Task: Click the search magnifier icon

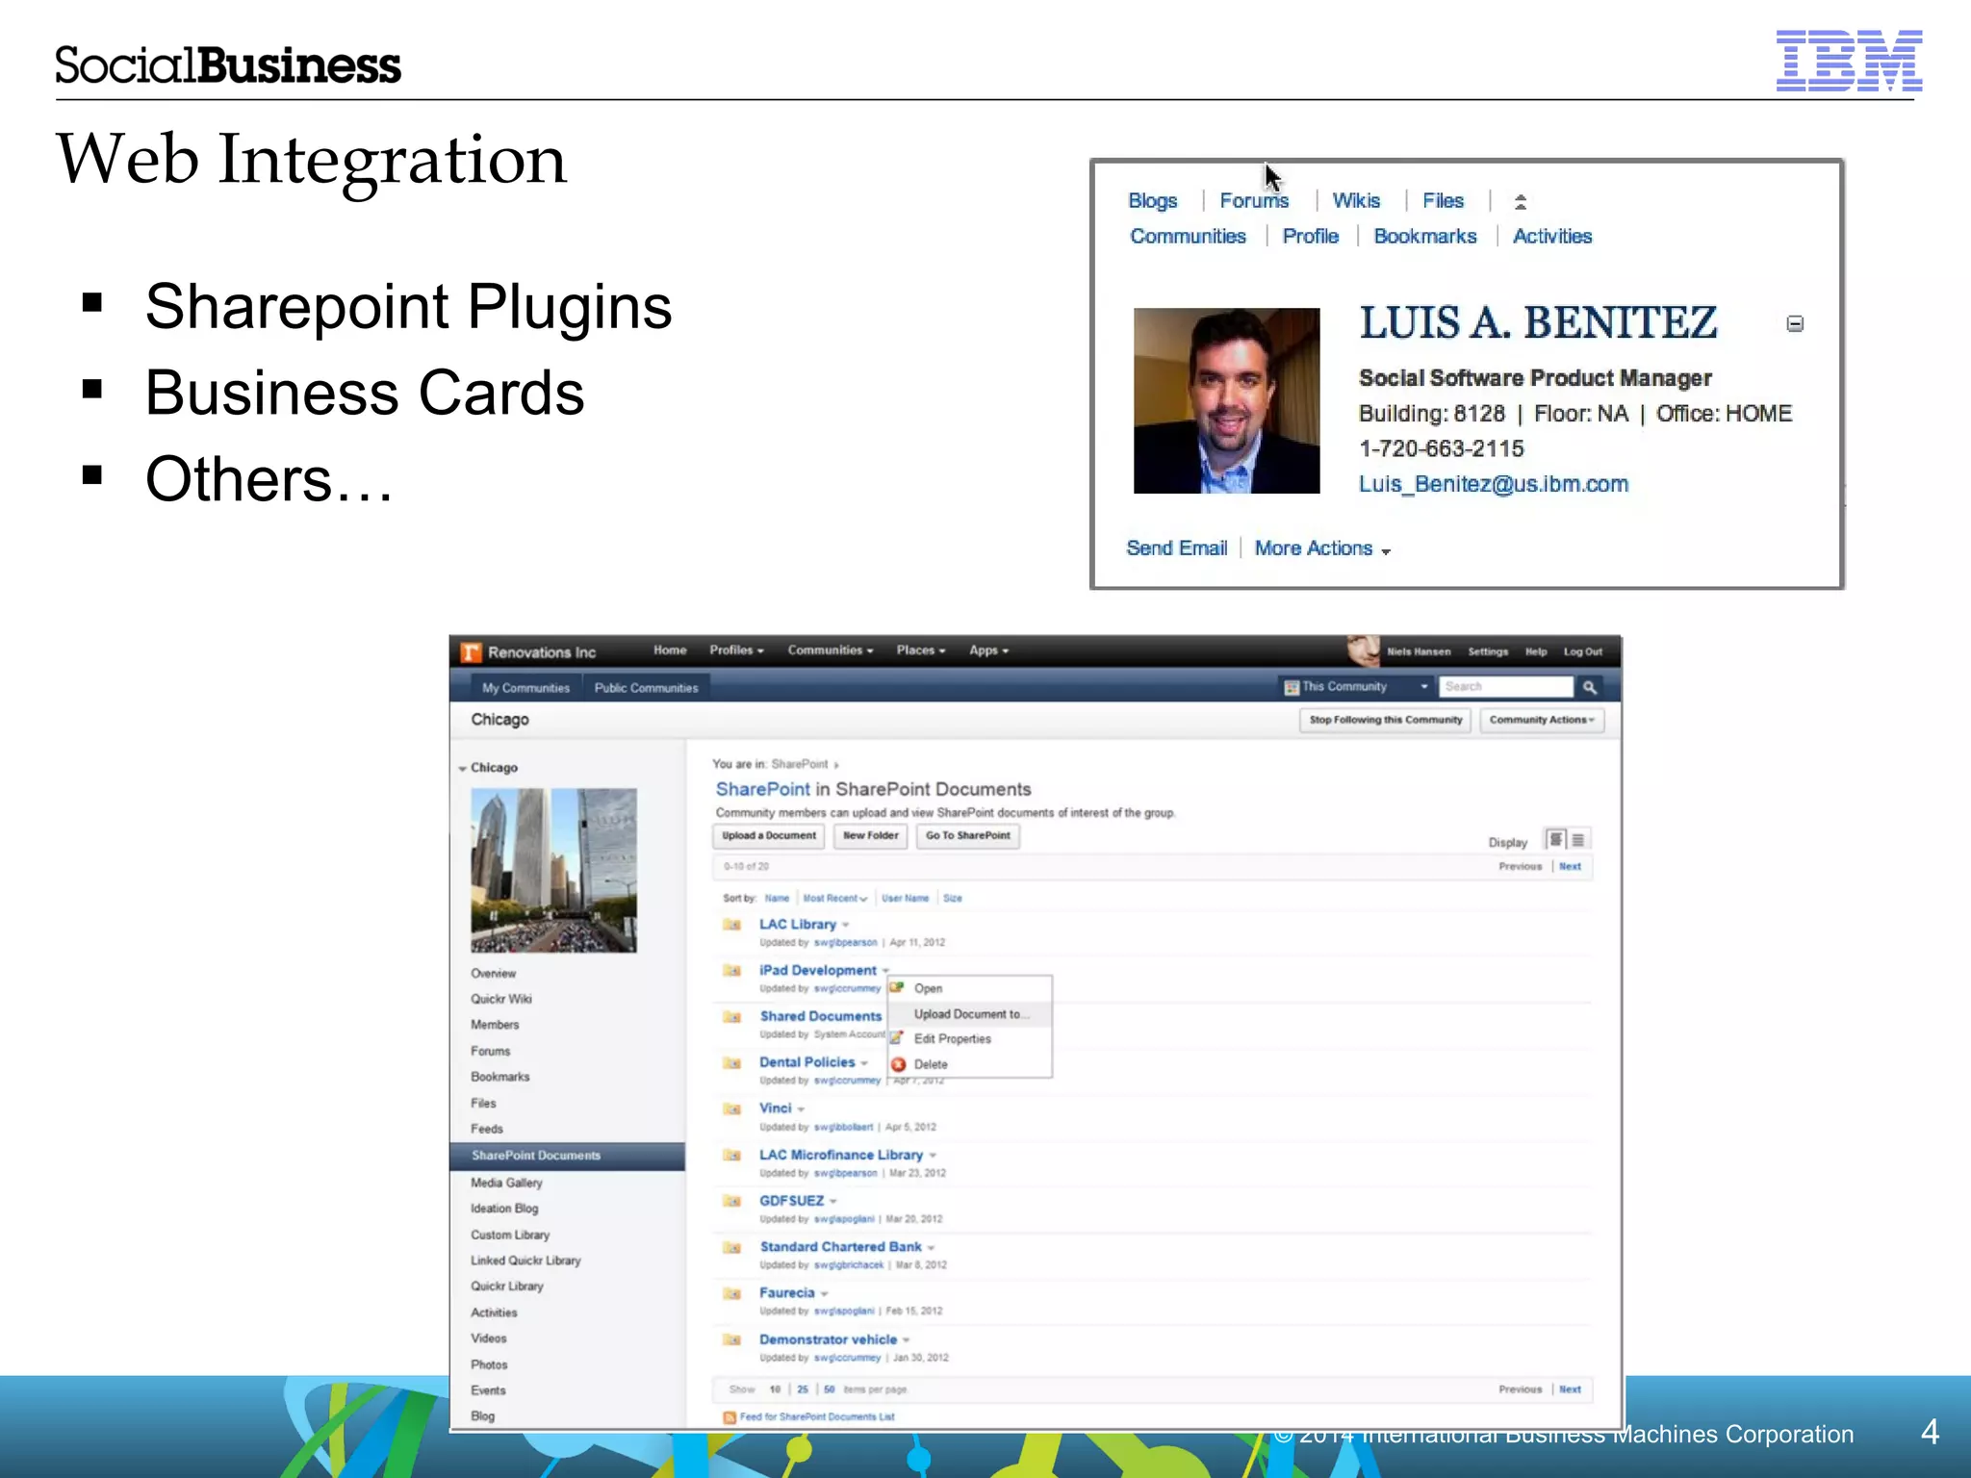Action: tap(1590, 687)
